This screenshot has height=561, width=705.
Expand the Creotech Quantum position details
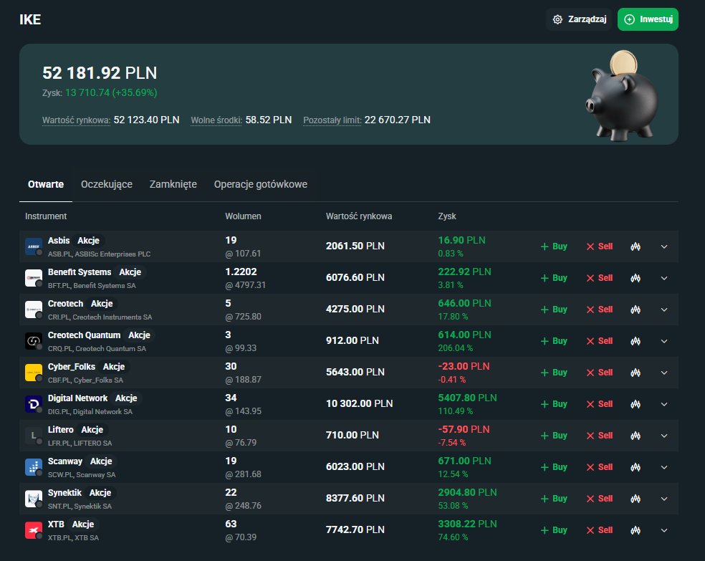click(x=664, y=341)
